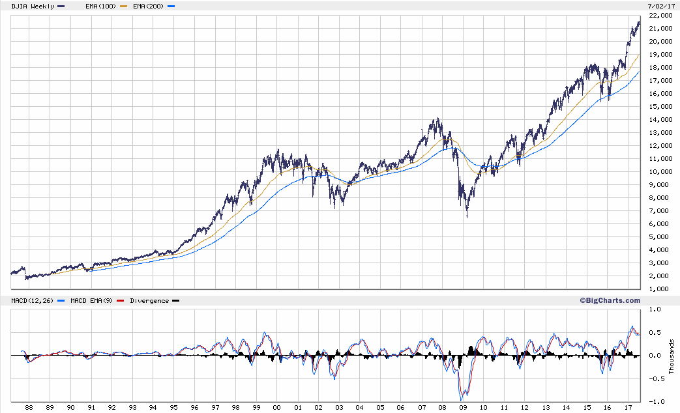Click the 95 year label
Image resolution: width=680 pixels, height=413 pixels.
pos(173,407)
